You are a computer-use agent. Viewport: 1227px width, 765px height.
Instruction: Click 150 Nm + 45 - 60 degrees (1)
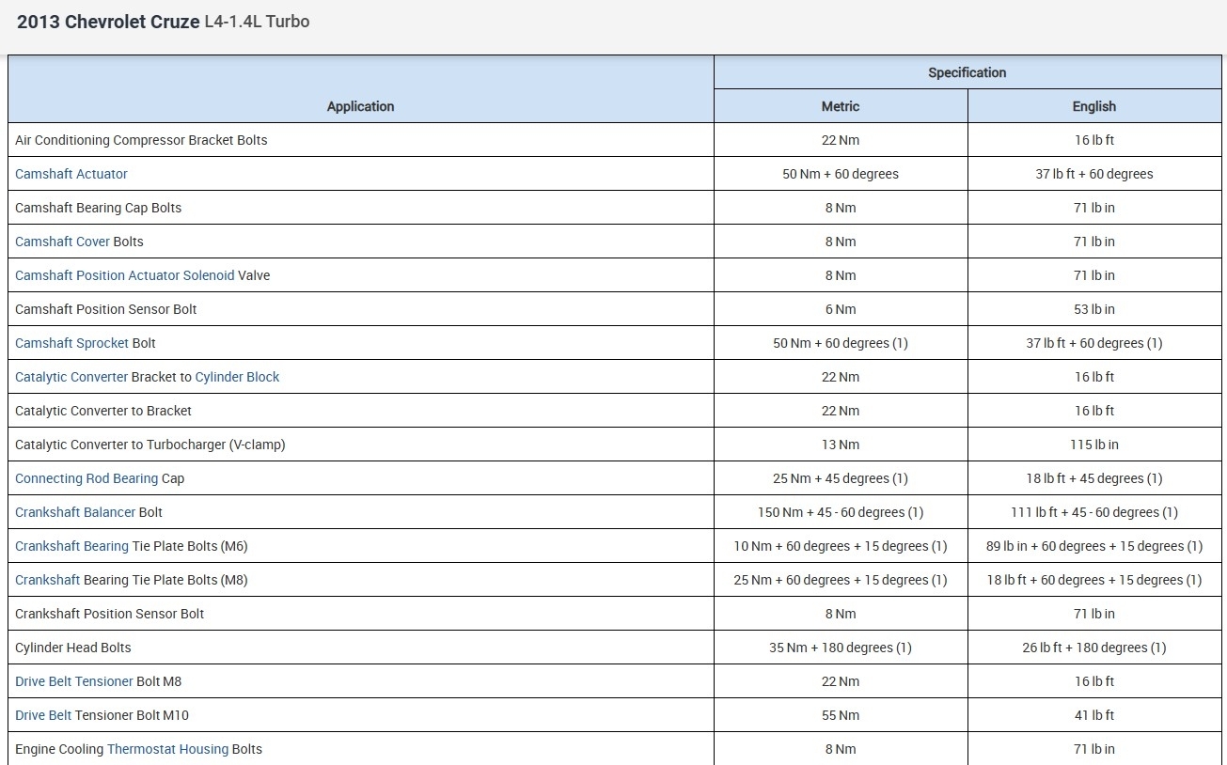pyautogui.click(x=841, y=512)
